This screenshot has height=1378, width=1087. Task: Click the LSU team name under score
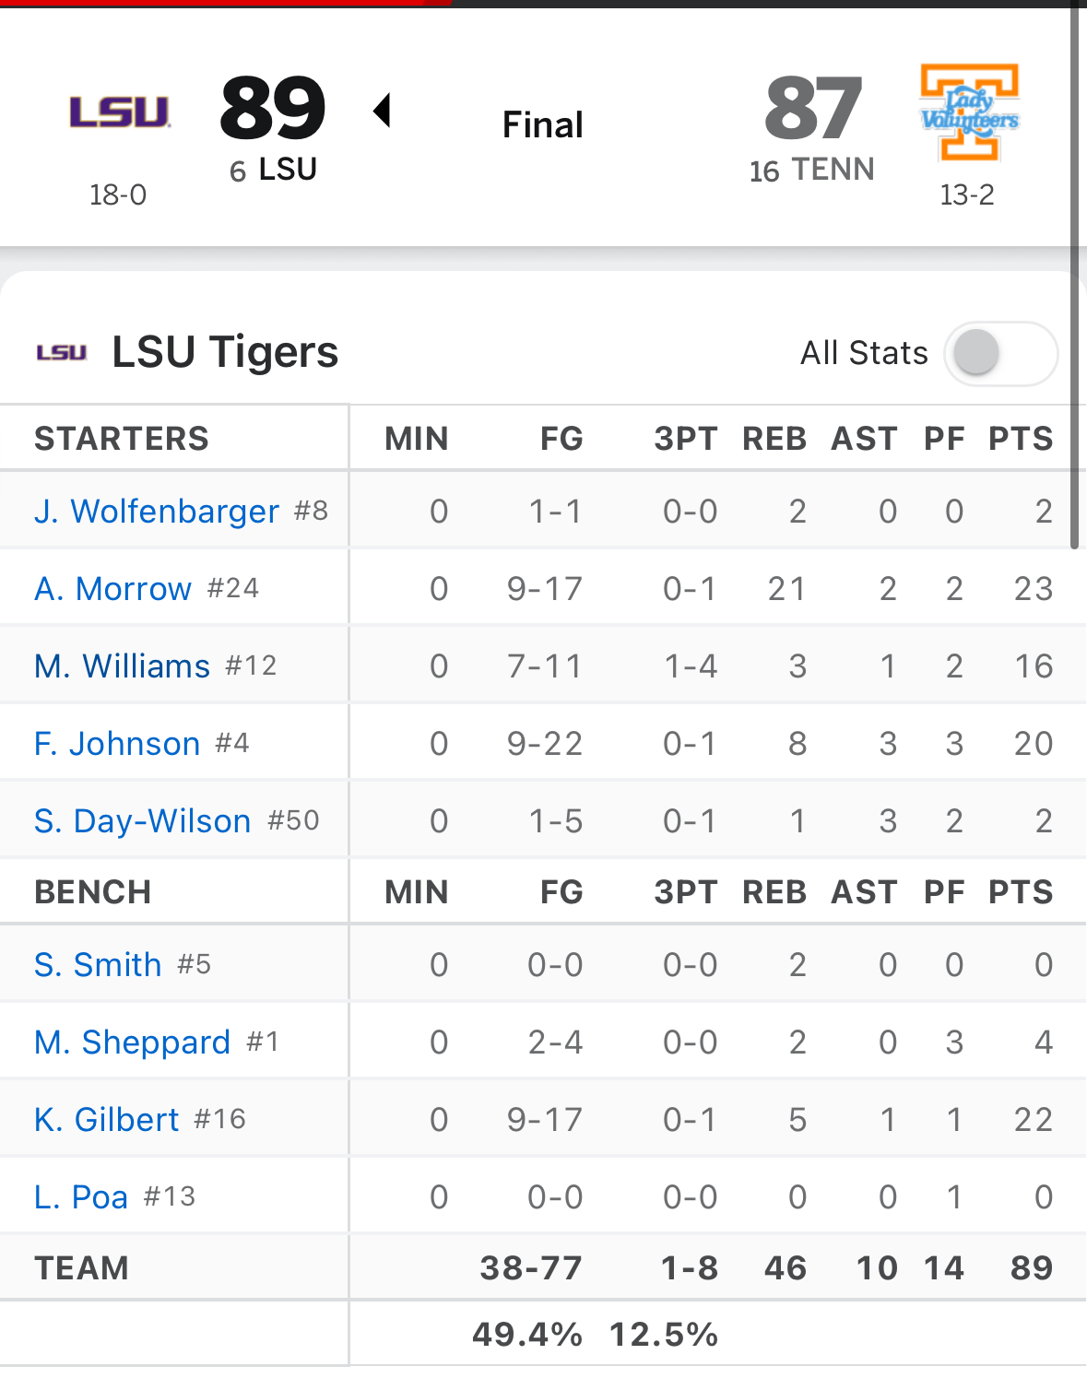[x=288, y=170]
